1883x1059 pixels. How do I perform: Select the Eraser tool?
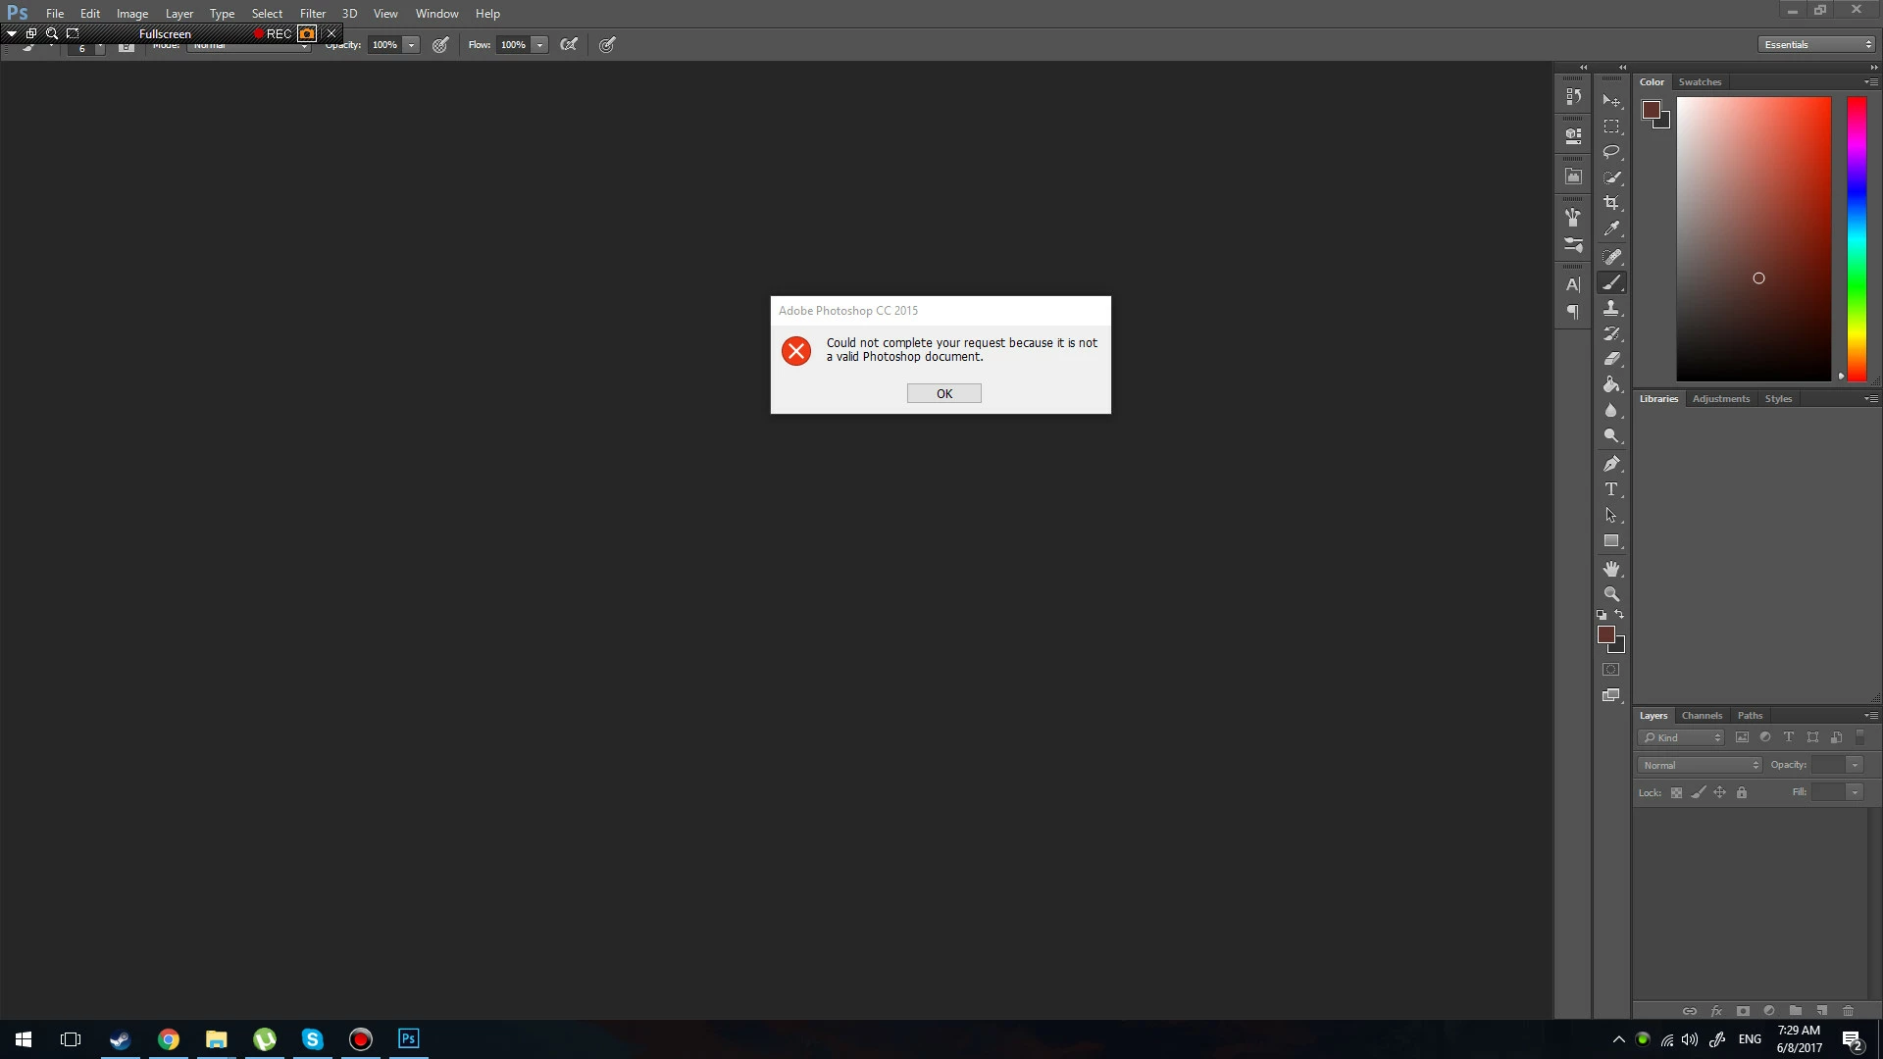(x=1611, y=359)
